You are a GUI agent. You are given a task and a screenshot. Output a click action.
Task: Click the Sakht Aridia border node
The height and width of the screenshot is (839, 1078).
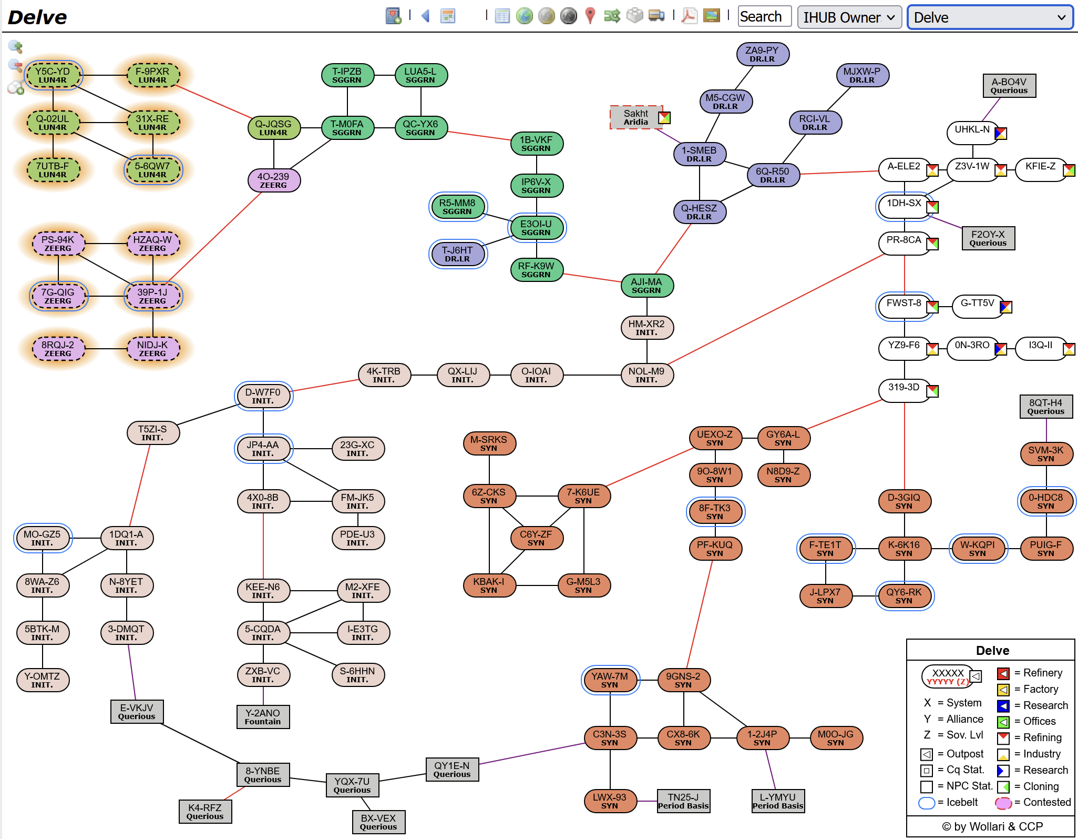pyautogui.click(x=635, y=117)
